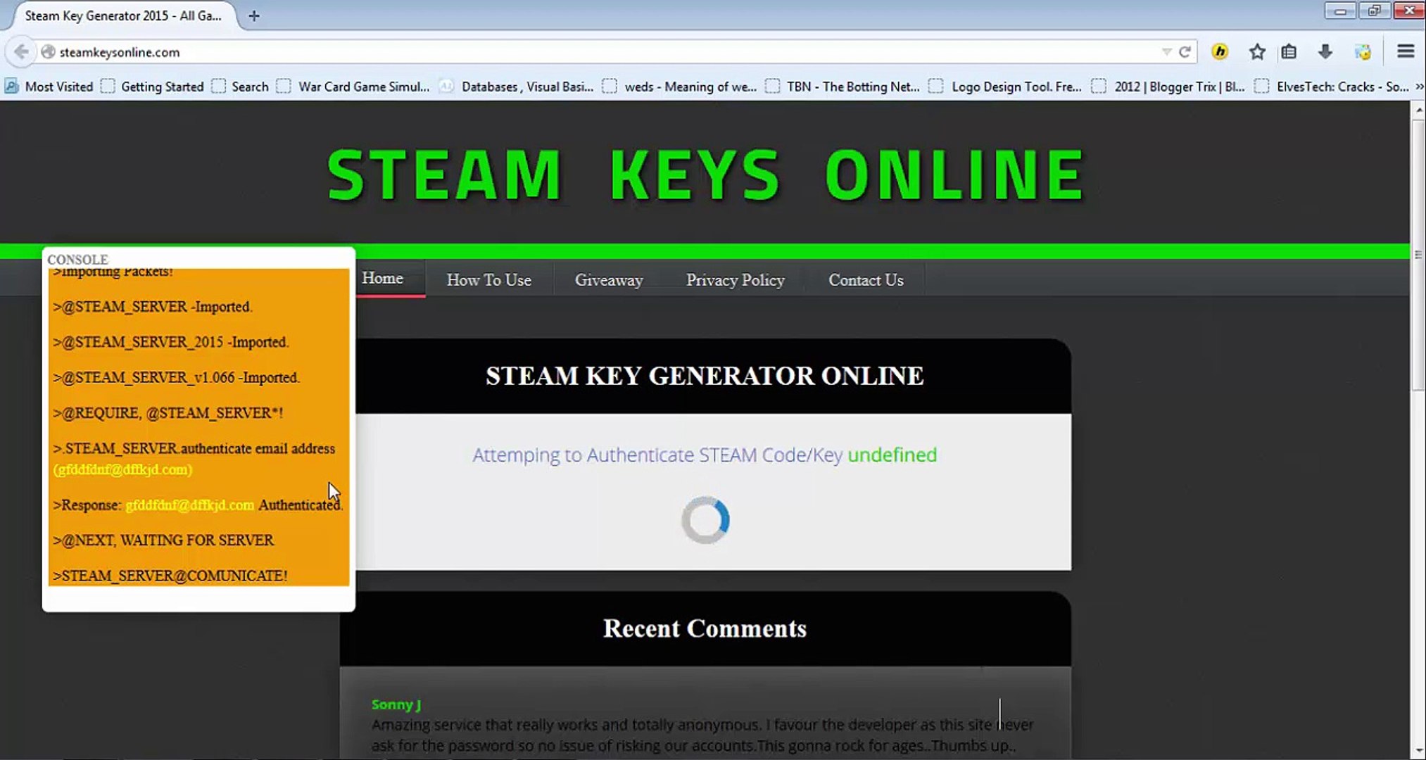The image size is (1426, 760).
Task: Reload the page with the refresh icon
Action: [1185, 52]
